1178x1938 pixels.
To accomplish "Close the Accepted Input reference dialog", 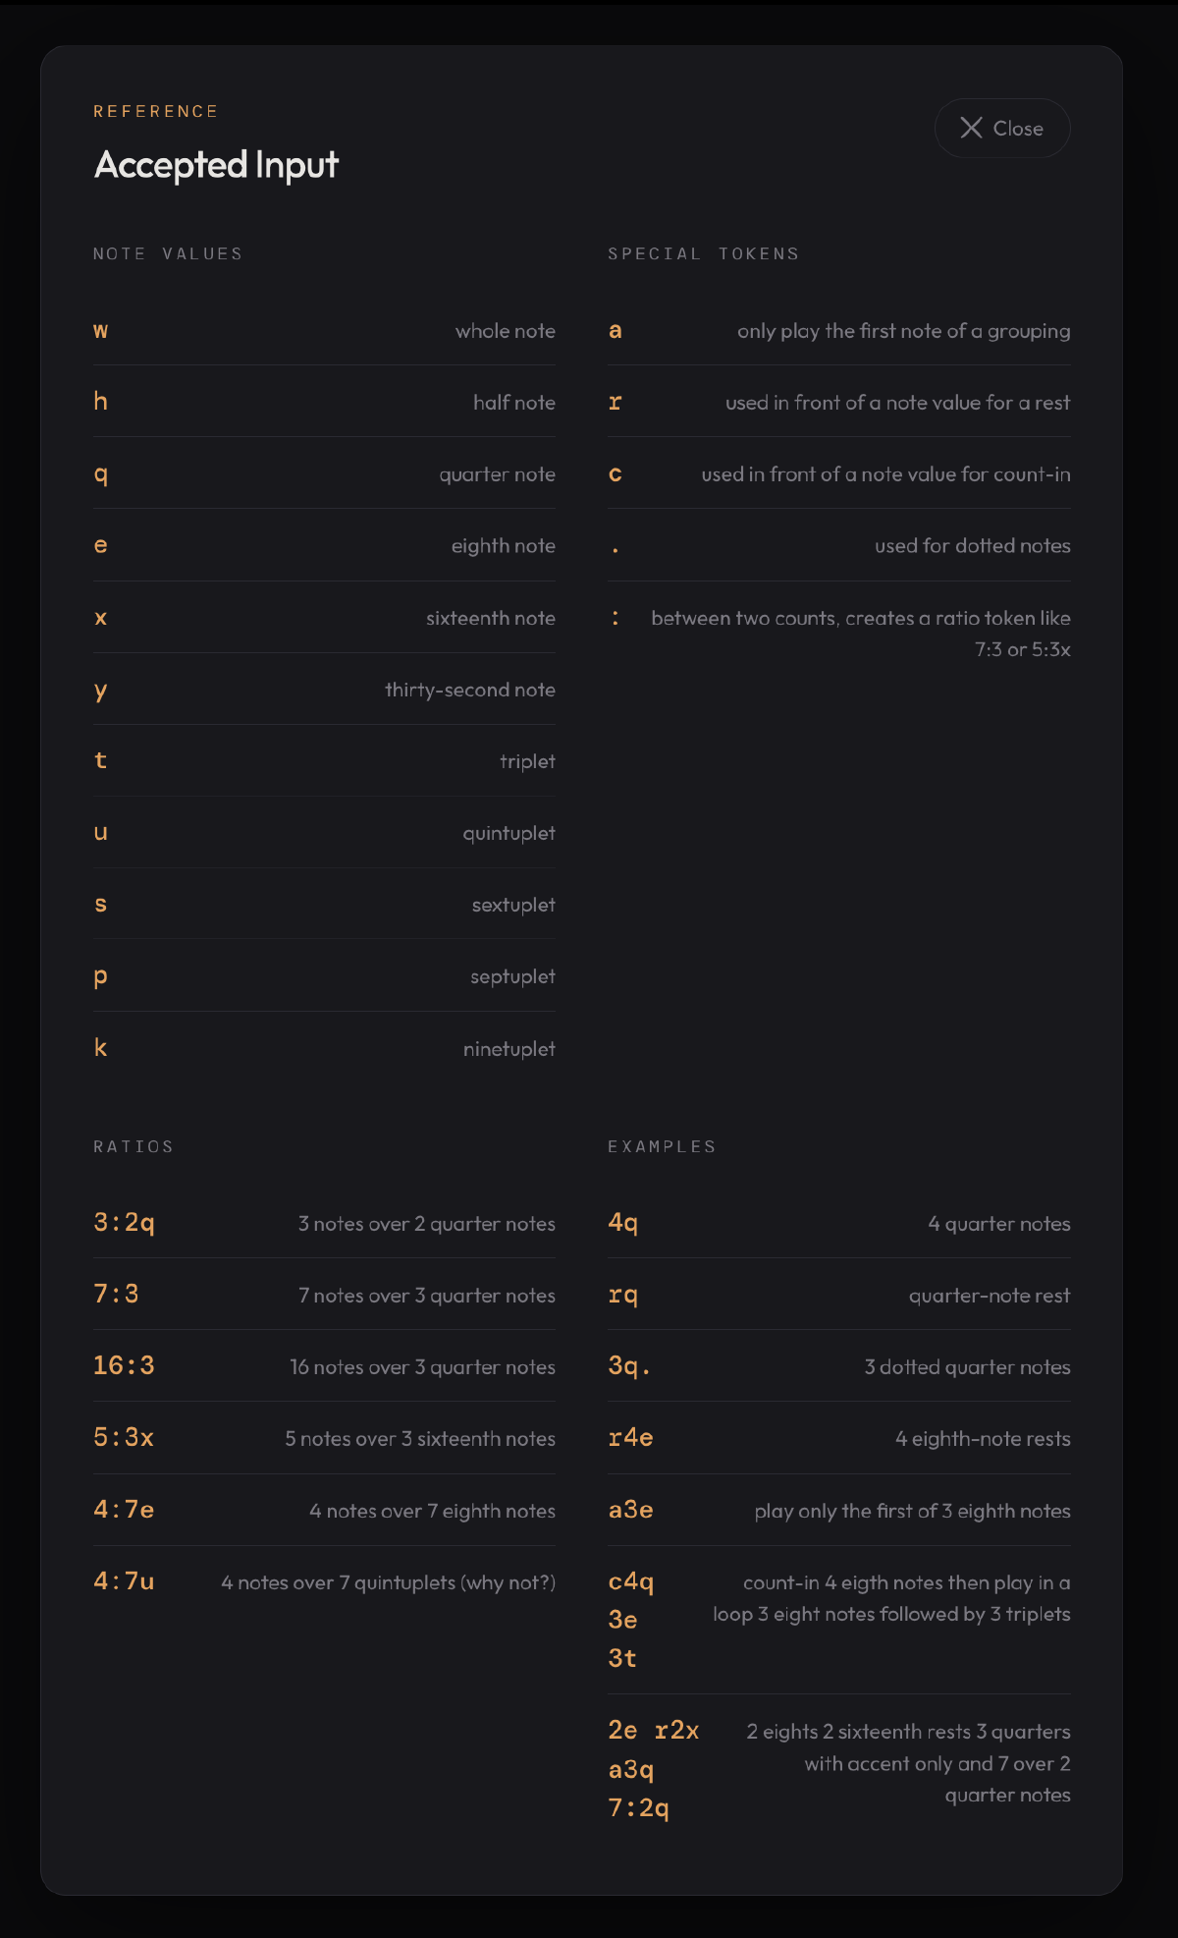I will coord(1001,128).
